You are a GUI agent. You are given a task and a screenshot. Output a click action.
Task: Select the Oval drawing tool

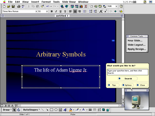click(x=56, y=110)
